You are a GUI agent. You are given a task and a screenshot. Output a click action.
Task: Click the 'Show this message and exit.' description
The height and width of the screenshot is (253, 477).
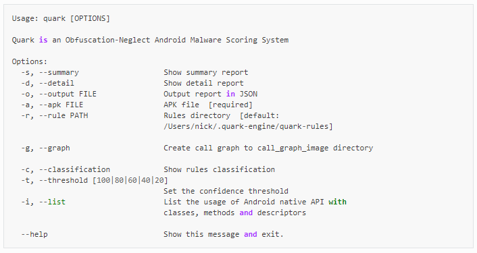[224, 235]
